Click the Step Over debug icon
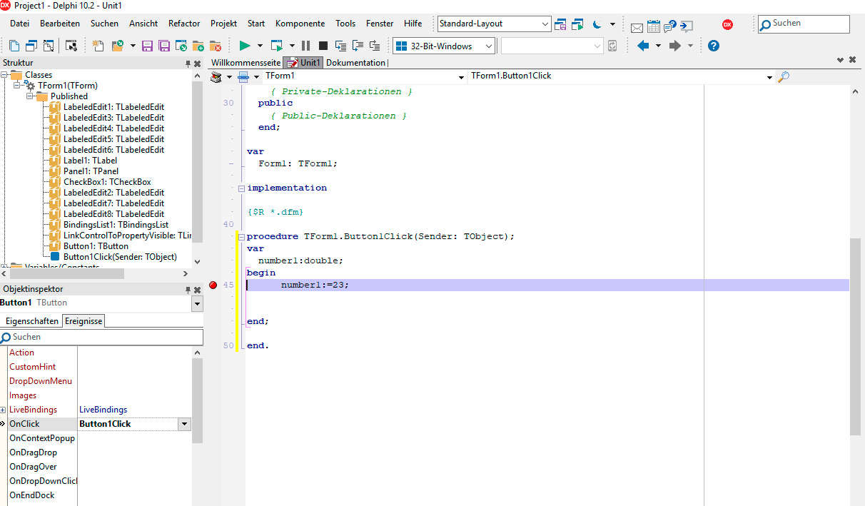Viewport: 865px width, 506px height. coord(357,46)
